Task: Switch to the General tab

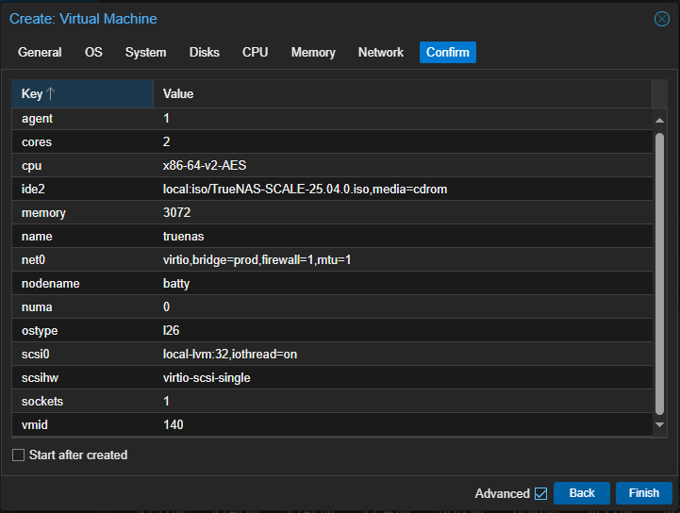Action: (40, 53)
